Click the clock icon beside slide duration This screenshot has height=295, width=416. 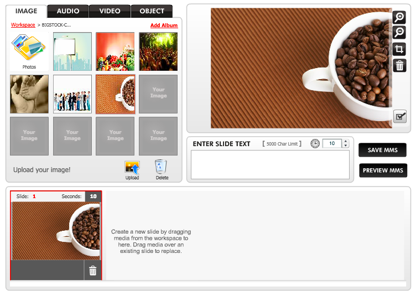pyautogui.click(x=315, y=144)
